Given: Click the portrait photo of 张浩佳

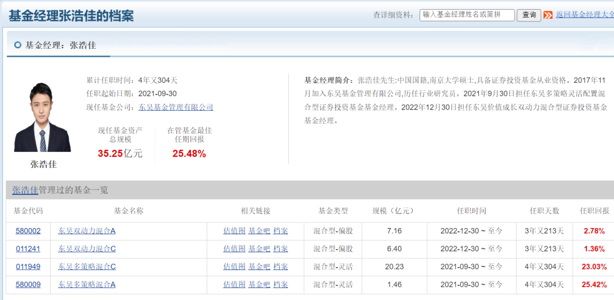Looking at the screenshot, I should (x=43, y=117).
